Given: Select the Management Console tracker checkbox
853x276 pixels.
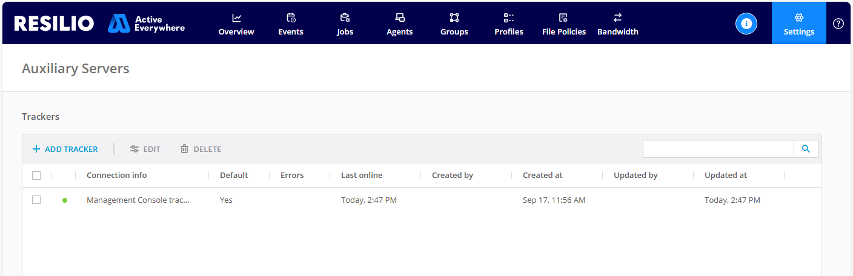Looking at the screenshot, I should click(x=36, y=200).
